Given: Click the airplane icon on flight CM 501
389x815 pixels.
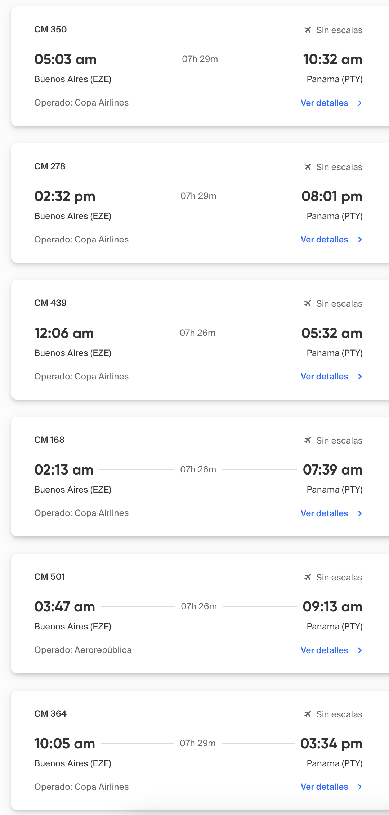Looking at the screenshot, I should point(307,577).
